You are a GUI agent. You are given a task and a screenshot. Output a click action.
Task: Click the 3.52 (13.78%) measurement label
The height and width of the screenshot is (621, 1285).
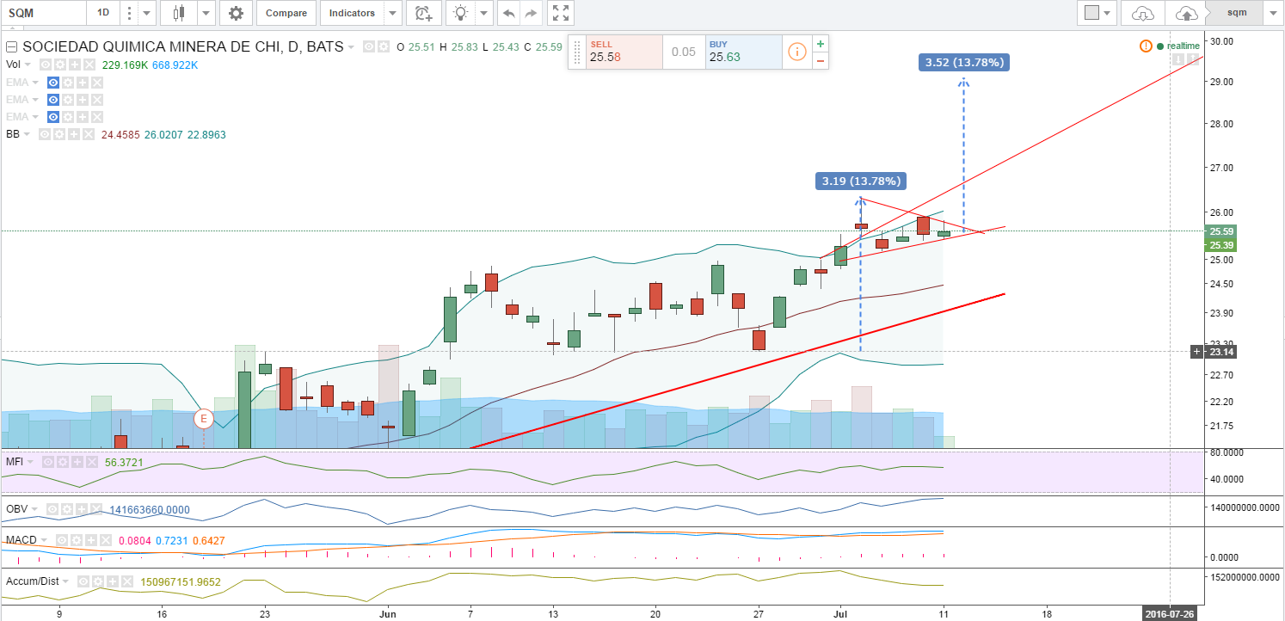click(964, 62)
